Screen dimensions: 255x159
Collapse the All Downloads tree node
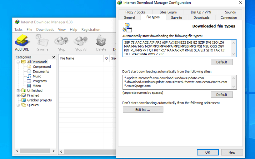(18, 62)
